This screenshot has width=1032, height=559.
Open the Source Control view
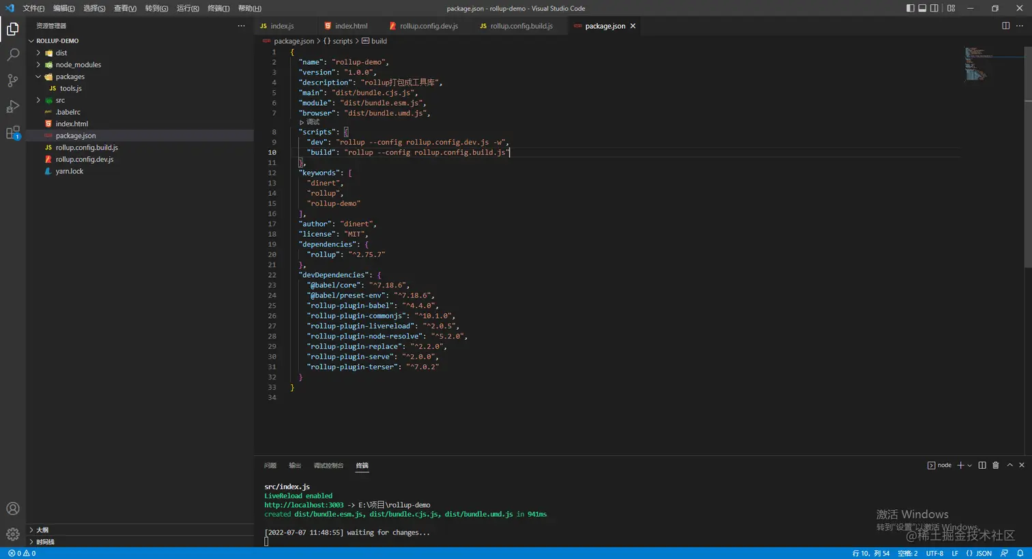(12, 81)
